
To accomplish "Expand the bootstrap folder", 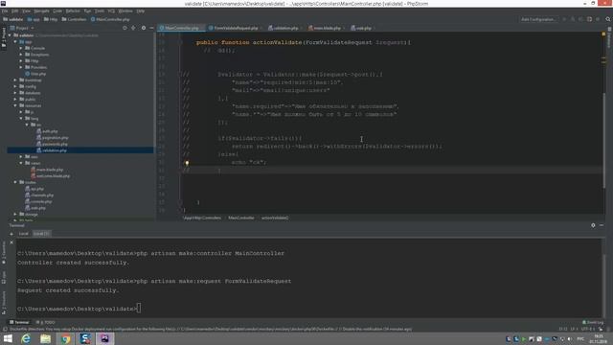I will (15, 80).
